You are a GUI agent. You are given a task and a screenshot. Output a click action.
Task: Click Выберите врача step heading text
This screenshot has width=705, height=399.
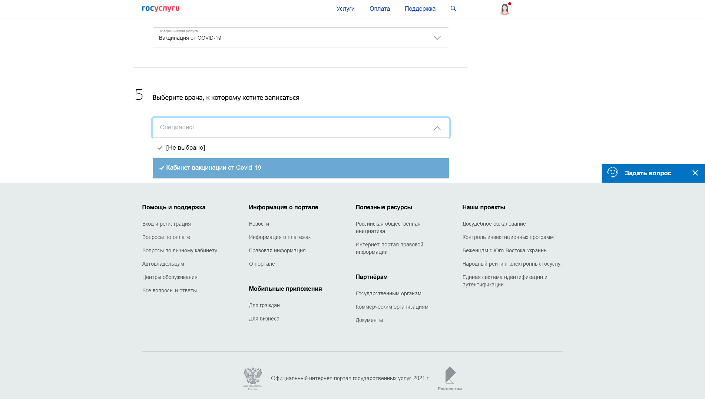(226, 97)
